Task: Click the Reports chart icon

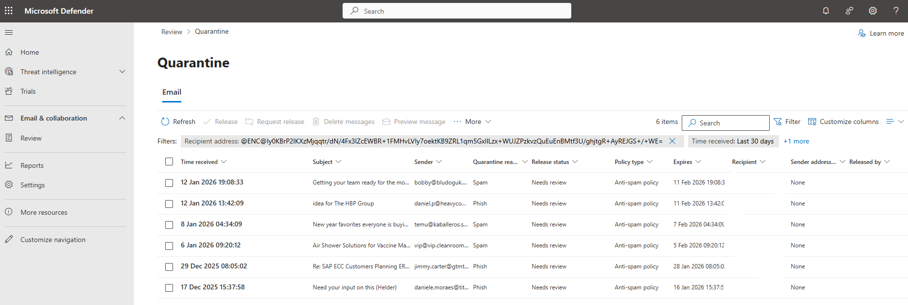Action: 9,165
